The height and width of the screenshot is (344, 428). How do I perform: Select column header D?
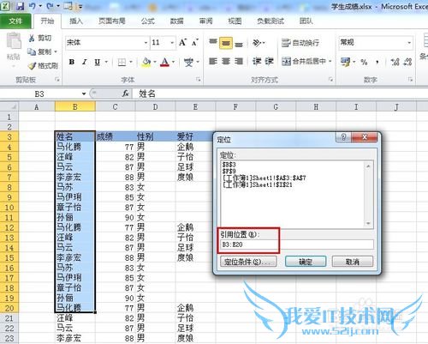point(155,107)
